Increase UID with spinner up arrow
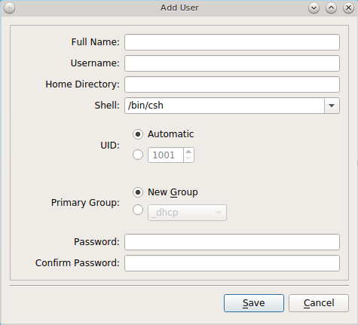Viewport: 358px width, 325px height. [x=188, y=152]
